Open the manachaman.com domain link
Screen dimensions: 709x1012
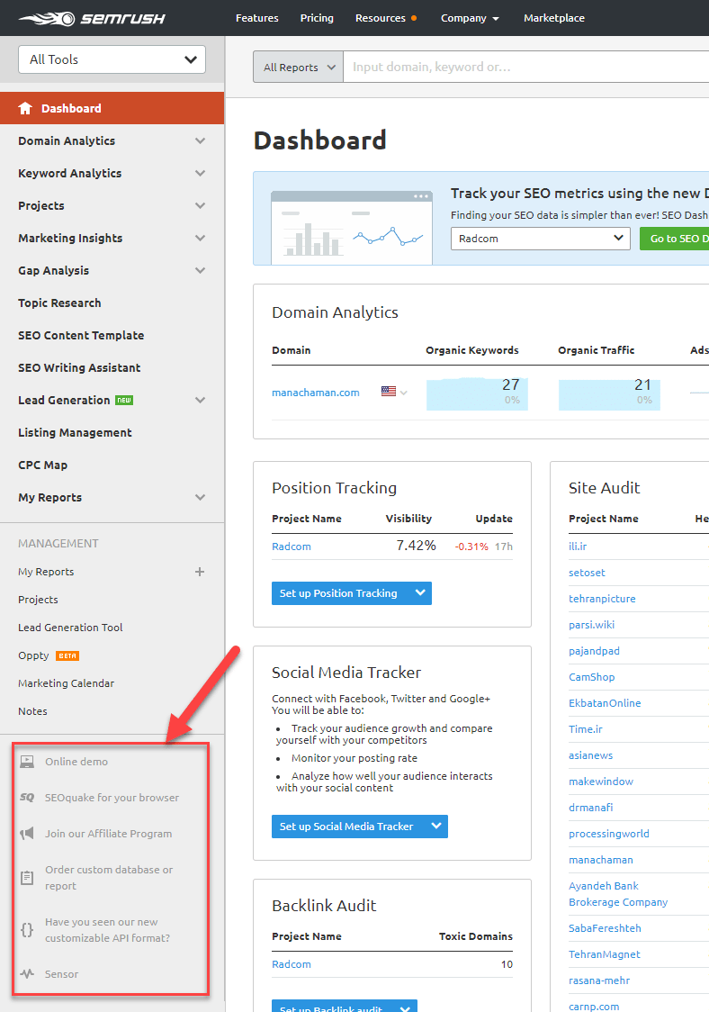tap(316, 393)
